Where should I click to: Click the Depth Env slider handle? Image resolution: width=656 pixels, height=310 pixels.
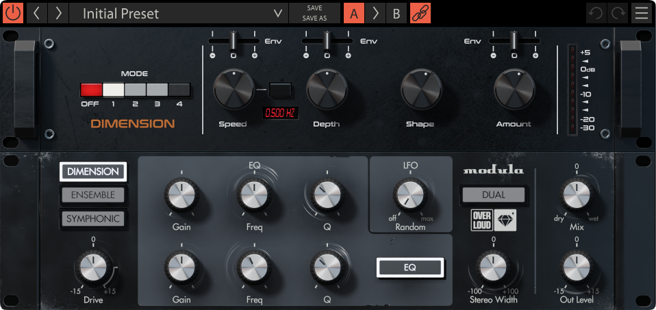pos(327,40)
